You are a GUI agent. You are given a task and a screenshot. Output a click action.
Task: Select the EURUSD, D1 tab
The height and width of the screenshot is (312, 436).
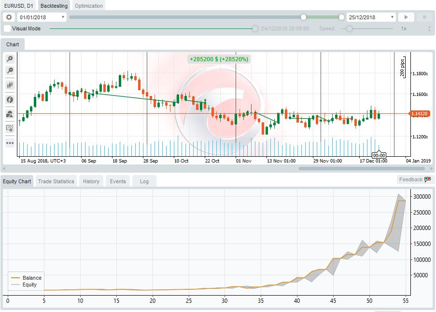(19, 6)
